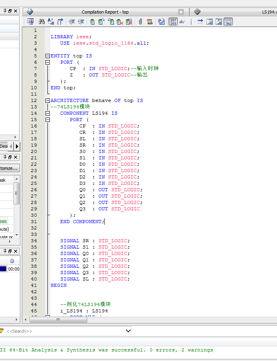Click Tasks panel vertical scrollbar thumb
The image size is (277, 361).
17,193
